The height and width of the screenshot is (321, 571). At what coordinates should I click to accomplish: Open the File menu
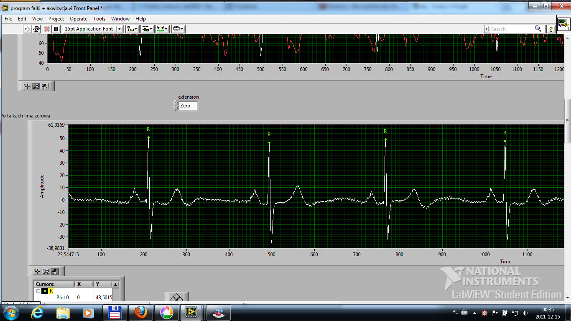[8, 19]
